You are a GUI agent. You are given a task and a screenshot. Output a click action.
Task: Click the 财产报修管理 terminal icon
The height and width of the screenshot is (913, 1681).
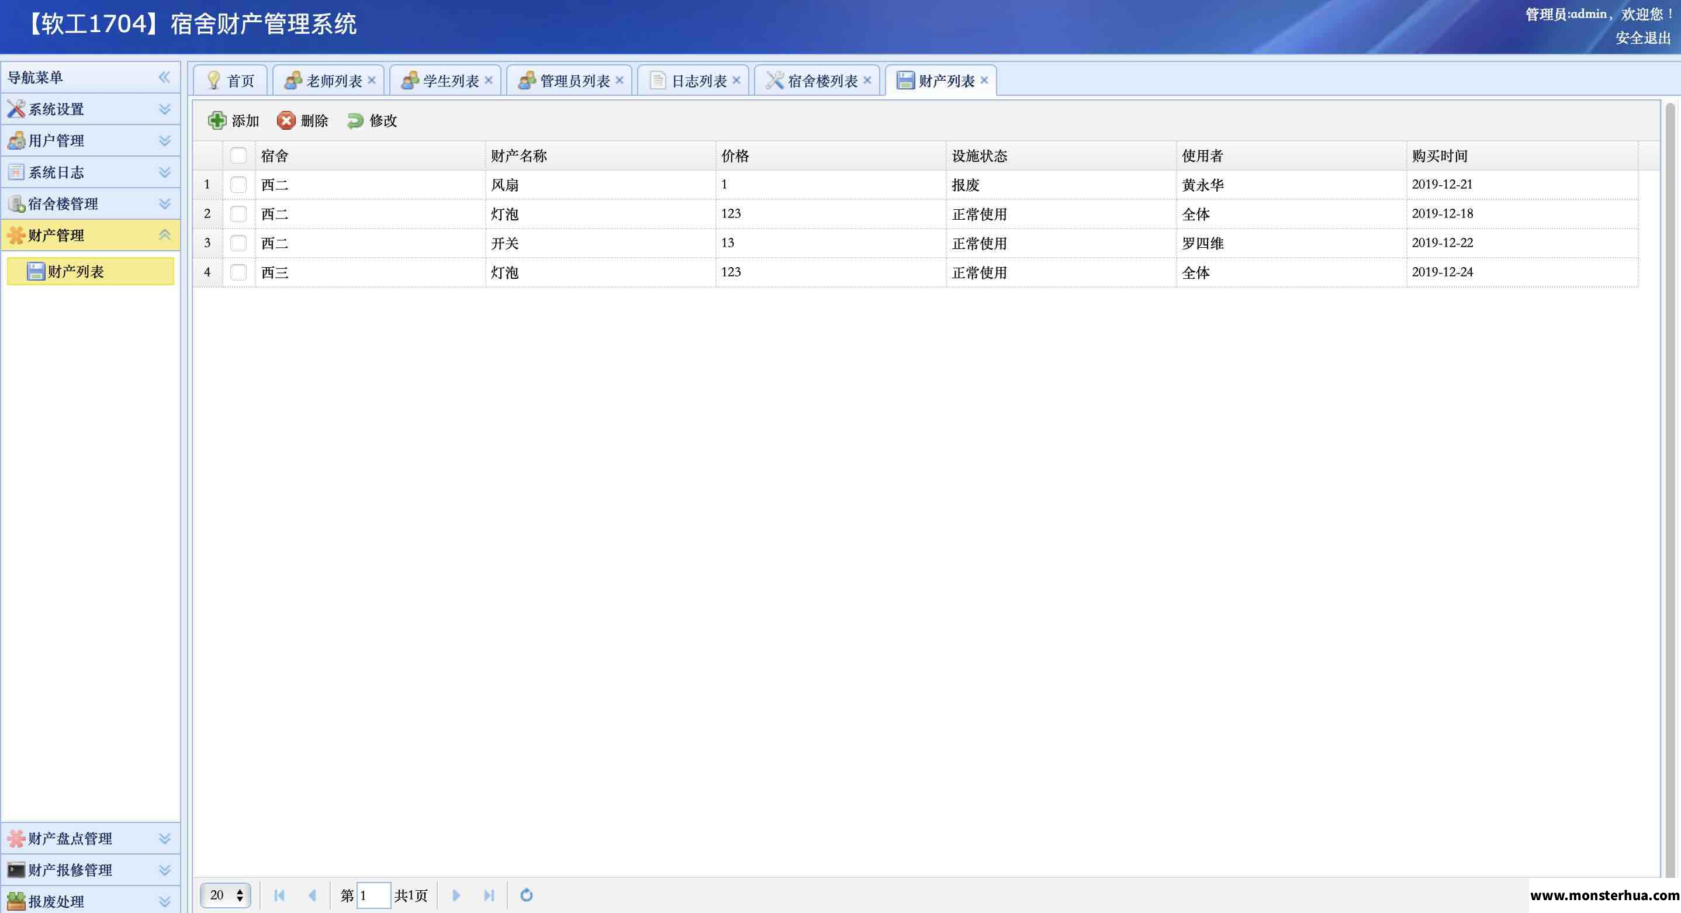[16, 869]
